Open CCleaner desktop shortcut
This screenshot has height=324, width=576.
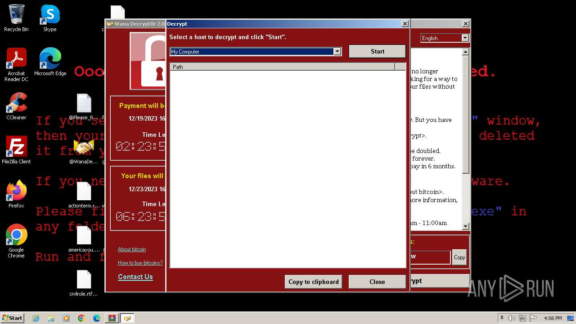pos(16,106)
